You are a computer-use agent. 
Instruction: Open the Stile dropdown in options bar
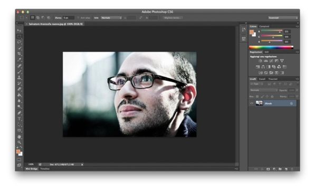pos(111,18)
